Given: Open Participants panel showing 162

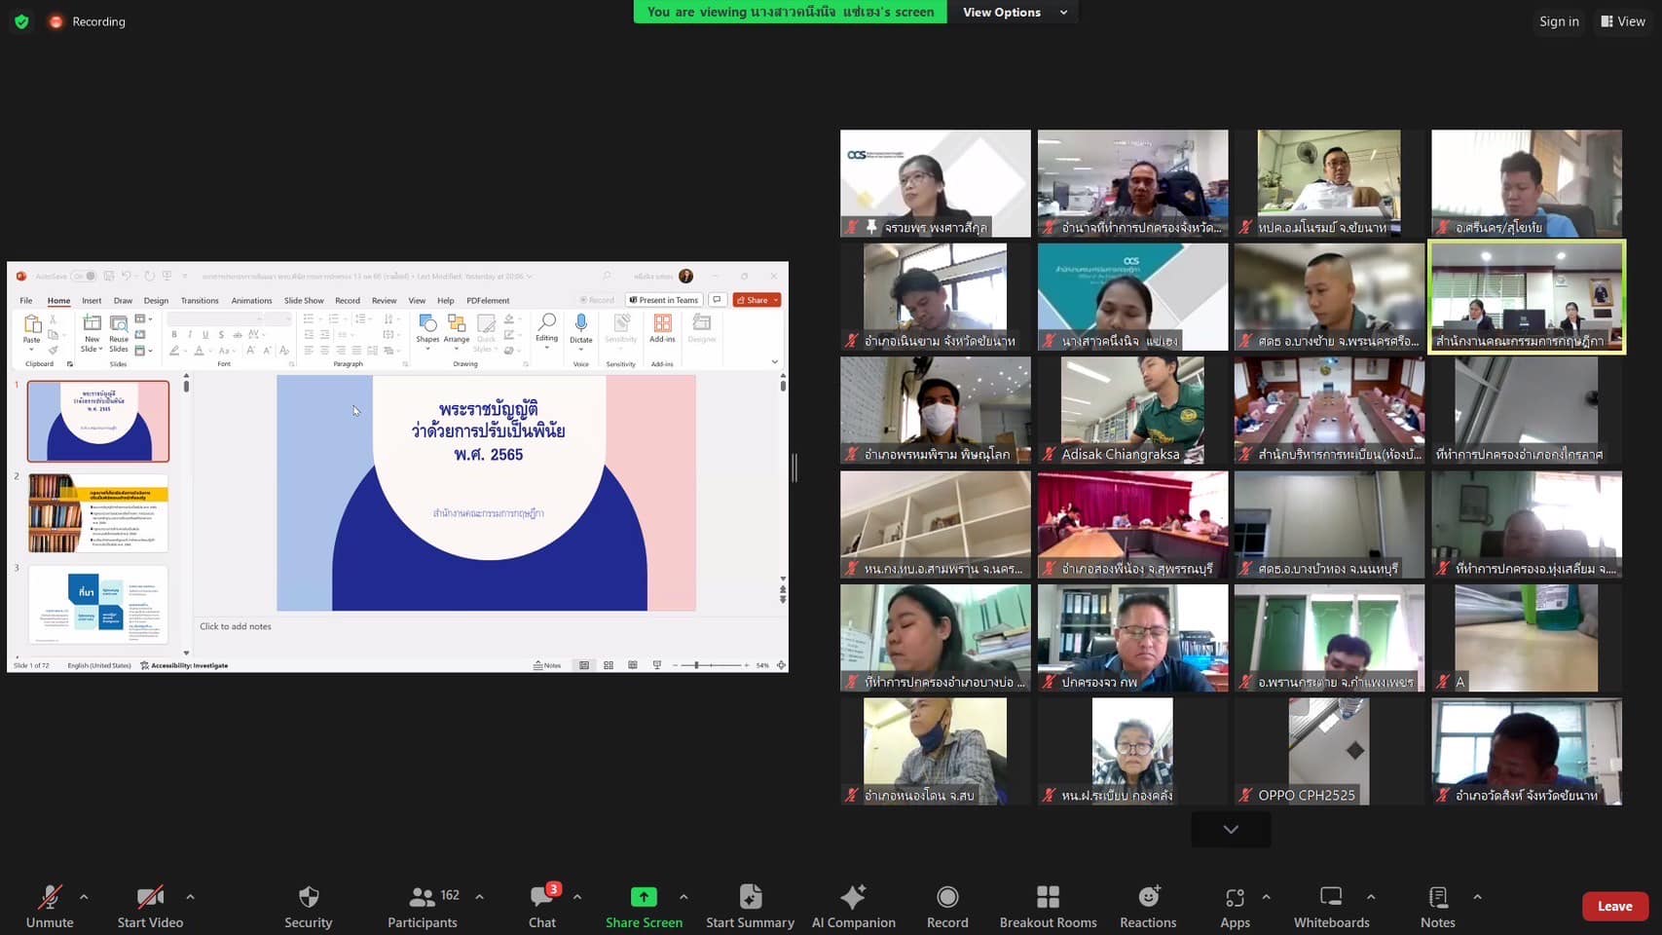Looking at the screenshot, I should click(423, 906).
